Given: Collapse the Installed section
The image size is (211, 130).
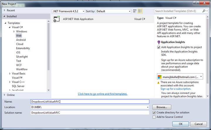Looking at the screenshot, I should 4,16.
